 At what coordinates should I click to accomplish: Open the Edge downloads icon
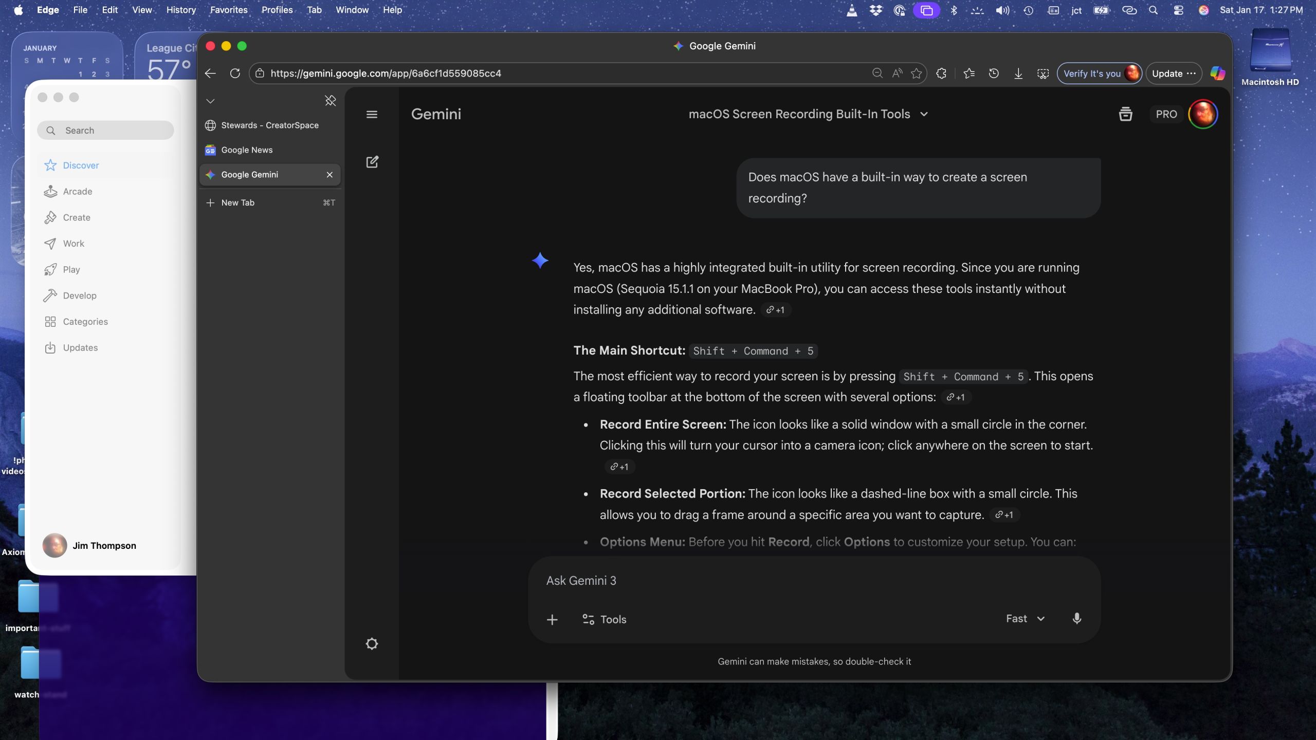click(1018, 73)
